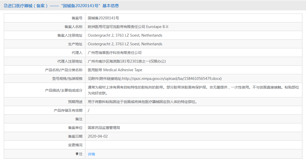The height and width of the screenshot is (160, 306).
Task: Select address value in 生产地址 row
Action: pyautogui.click(x=125, y=44)
